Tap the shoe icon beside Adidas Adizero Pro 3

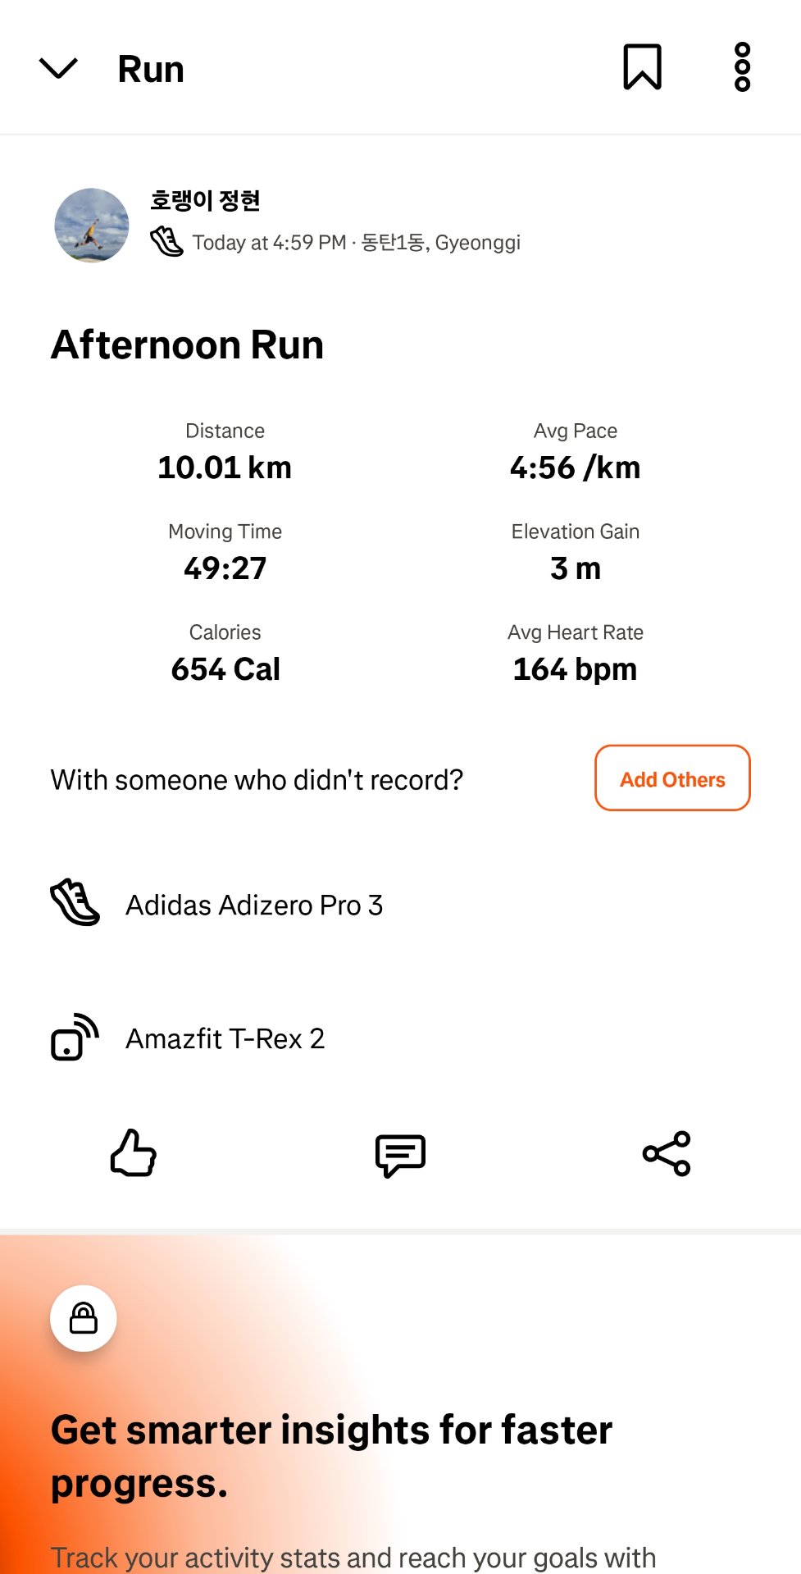75,903
